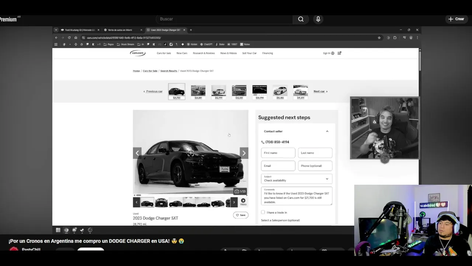Screen dimensions: 472x266
Task: Open the Sell Your Car menu
Action: pos(249,53)
